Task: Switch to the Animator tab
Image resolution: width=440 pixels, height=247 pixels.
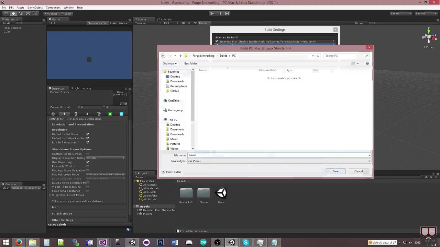Action: [165, 19]
